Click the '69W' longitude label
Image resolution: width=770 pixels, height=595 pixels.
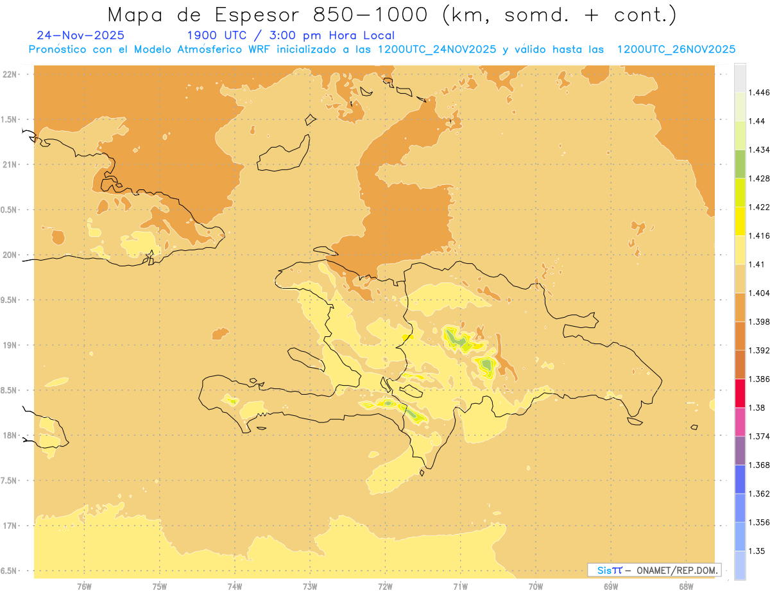click(x=611, y=587)
